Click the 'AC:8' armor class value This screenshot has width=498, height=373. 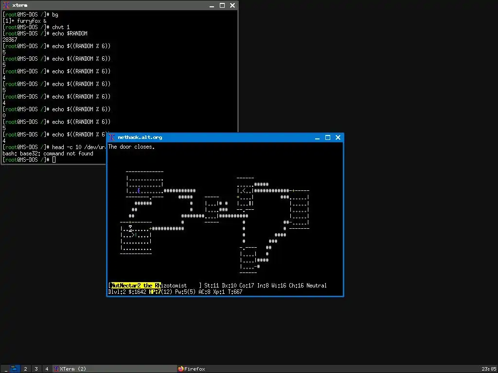click(x=204, y=292)
